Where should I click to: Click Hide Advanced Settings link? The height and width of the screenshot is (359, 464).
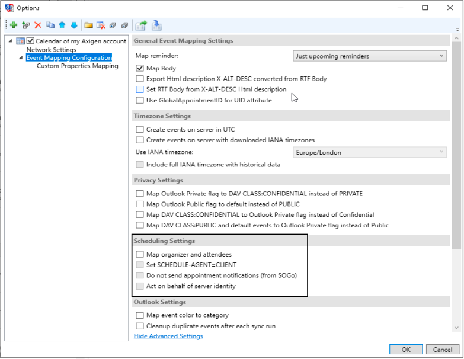click(168, 336)
